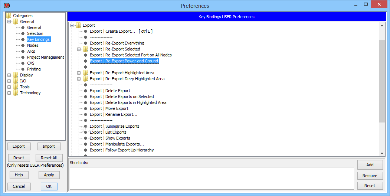Click the Technology folder icon

click(x=16, y=93)
